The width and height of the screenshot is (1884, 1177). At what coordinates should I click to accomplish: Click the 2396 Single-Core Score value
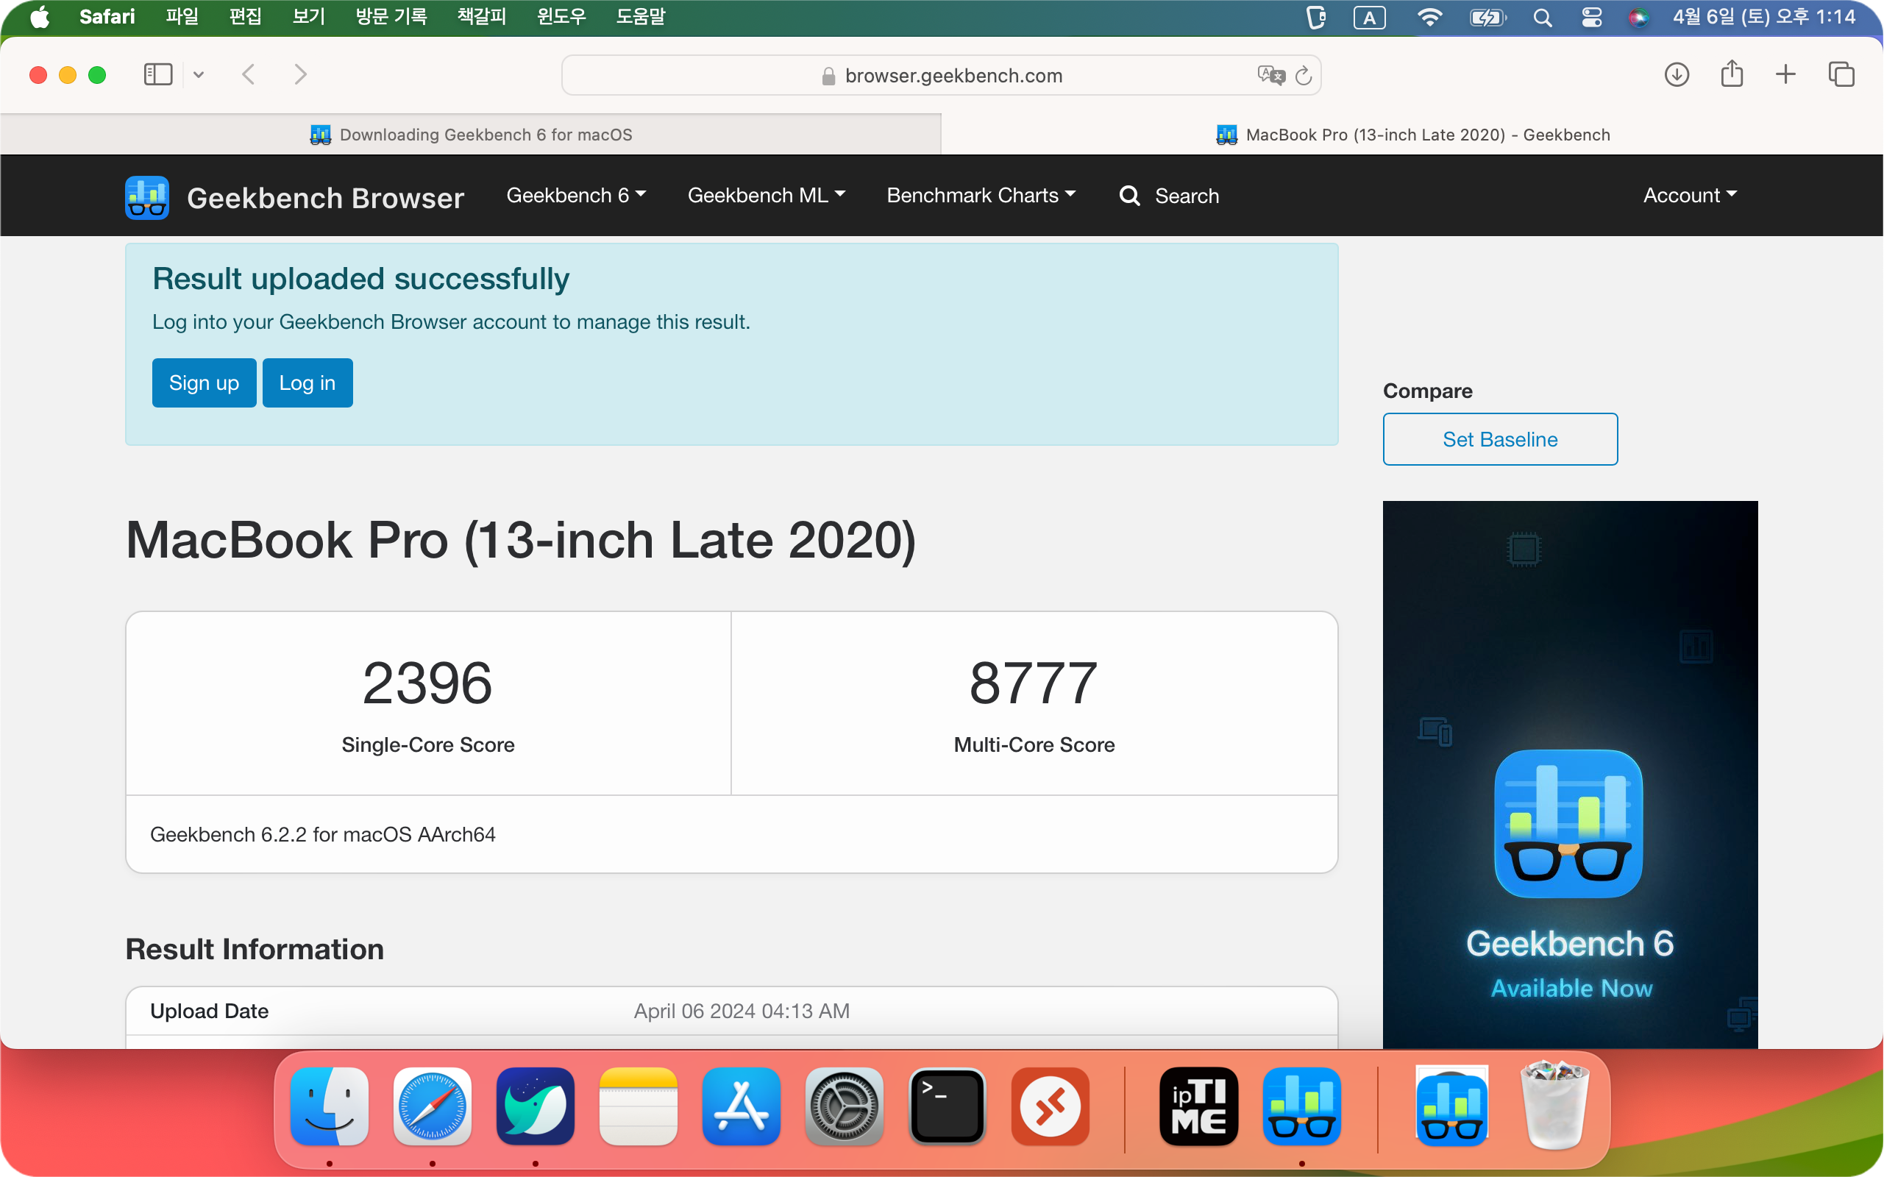pos(427,683)
